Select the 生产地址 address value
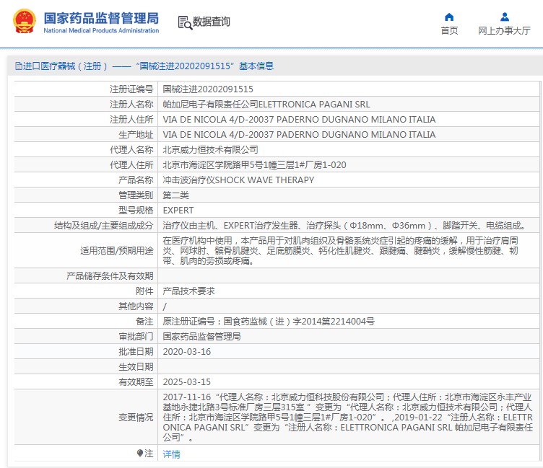The height and width of the screenshot is (468, 543). [299, 135]
